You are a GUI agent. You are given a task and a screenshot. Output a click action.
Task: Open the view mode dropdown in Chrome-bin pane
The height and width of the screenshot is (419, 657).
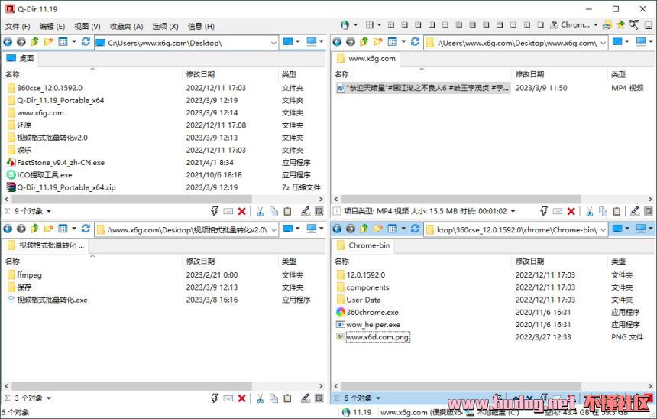point(403,229)
